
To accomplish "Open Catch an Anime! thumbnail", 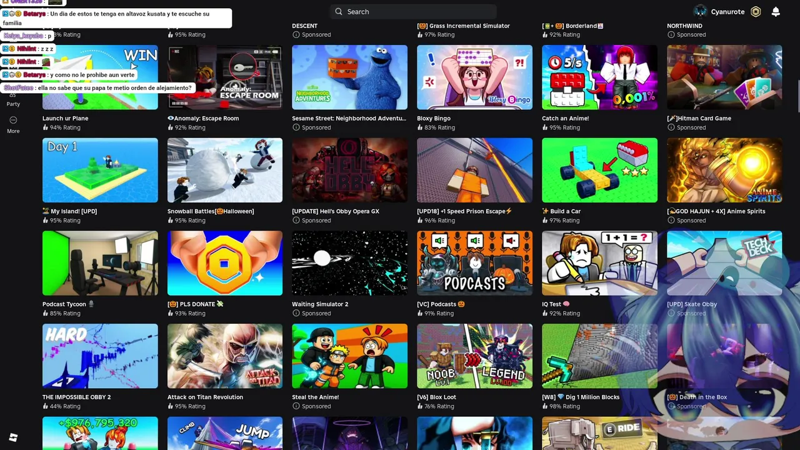I will point(599,77).
